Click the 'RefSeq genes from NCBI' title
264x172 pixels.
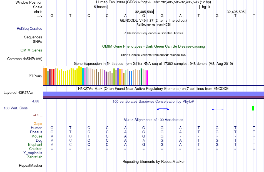(153, 24)
